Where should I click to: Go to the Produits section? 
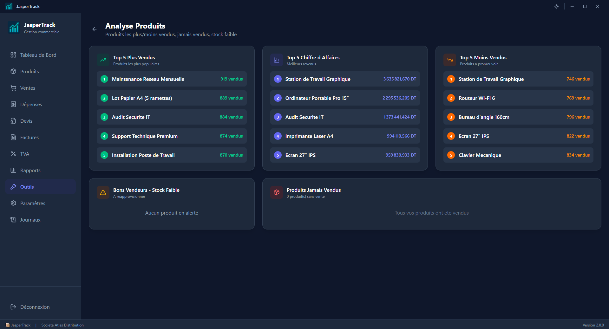click(x=40, y=71)
